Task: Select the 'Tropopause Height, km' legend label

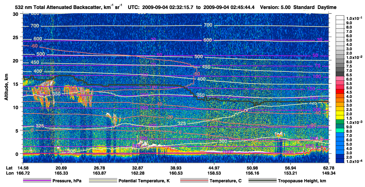Action: [302, 181]
